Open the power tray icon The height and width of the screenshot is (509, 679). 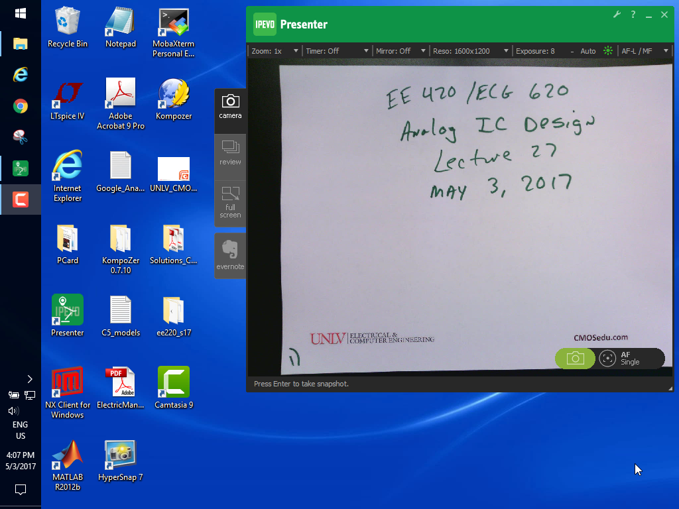[x=13, y=395]
